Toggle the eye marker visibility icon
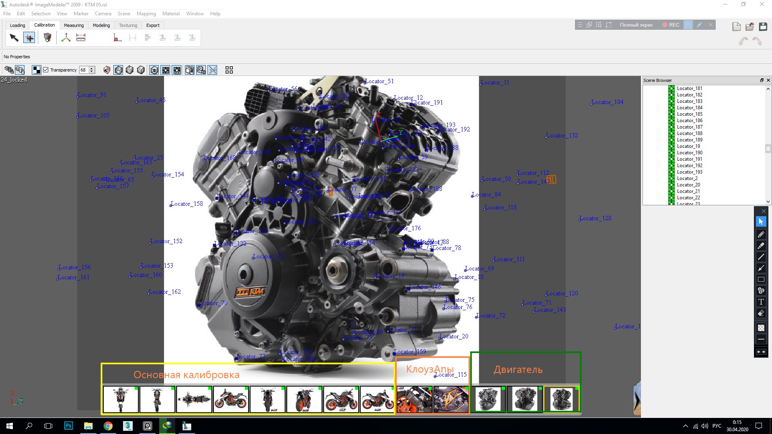The image size is (772, 434). point(154,70)
